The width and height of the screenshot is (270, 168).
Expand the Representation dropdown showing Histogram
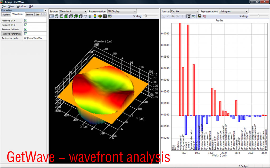click(x=233, y=11)
